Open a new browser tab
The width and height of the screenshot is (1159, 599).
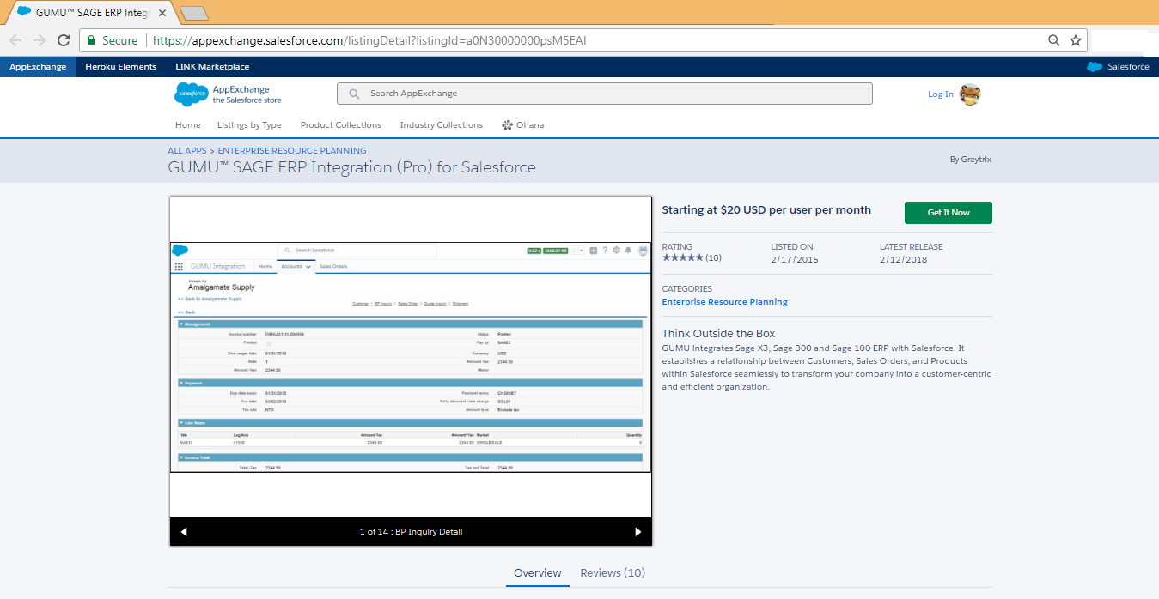(194, 13)
